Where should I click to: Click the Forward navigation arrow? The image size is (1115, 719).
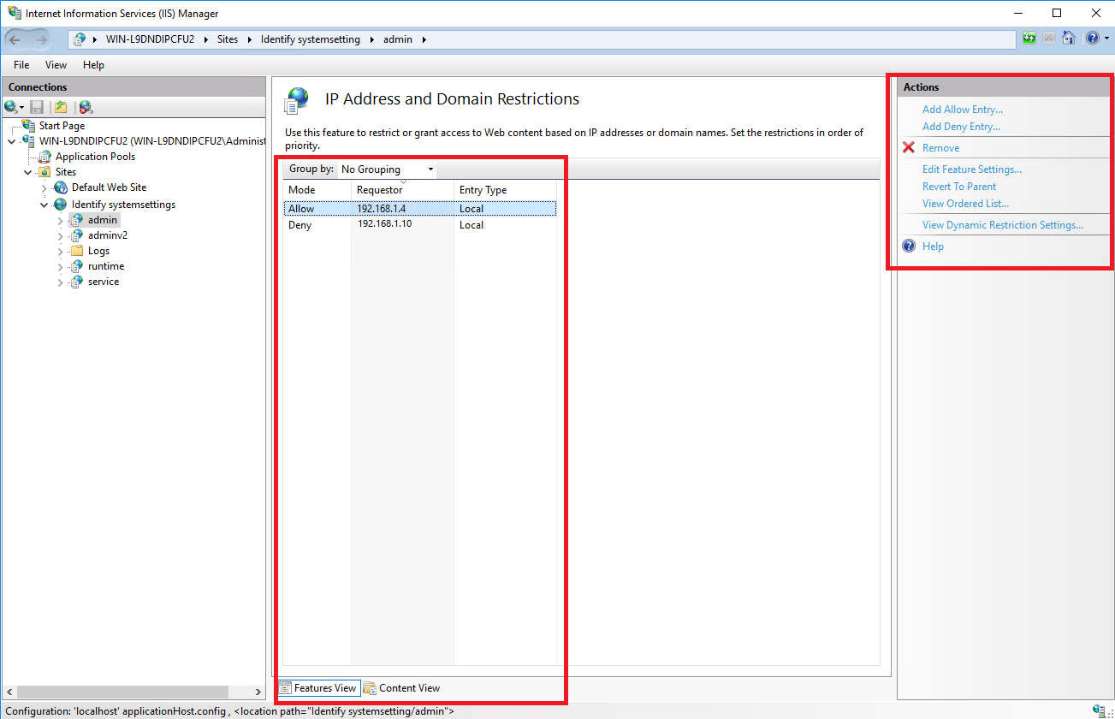click(x=41, y=39)
